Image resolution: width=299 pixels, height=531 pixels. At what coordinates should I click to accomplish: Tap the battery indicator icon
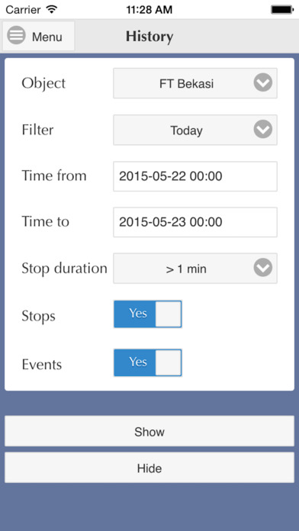click(282, 9)
